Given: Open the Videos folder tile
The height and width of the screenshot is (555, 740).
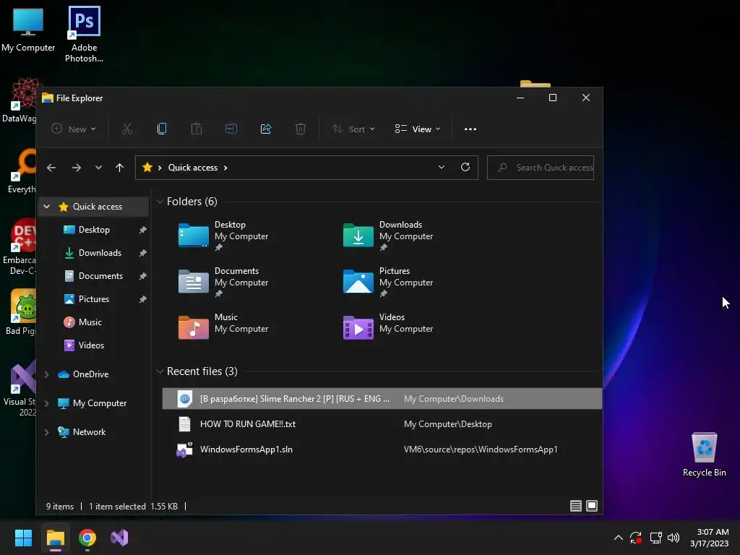Looking at the screenshot, I should coord(388,324).
